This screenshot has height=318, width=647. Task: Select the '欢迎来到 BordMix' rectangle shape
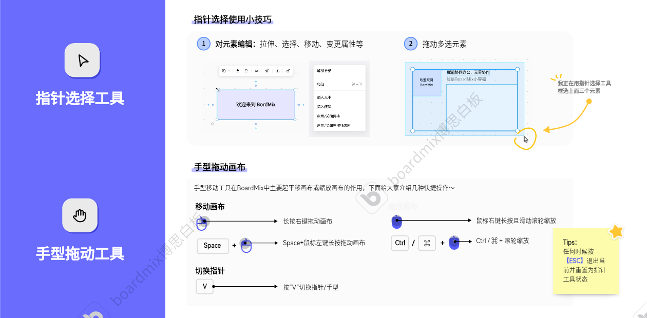(x=256, y=105)
